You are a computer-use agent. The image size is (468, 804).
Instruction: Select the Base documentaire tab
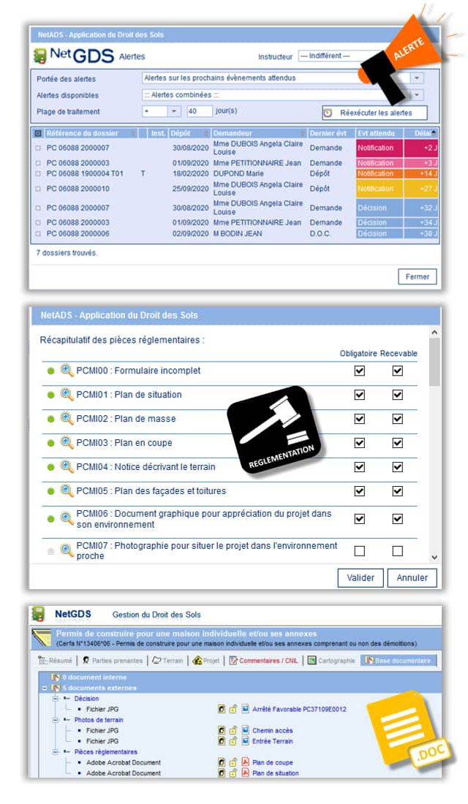tap(399, 661)
